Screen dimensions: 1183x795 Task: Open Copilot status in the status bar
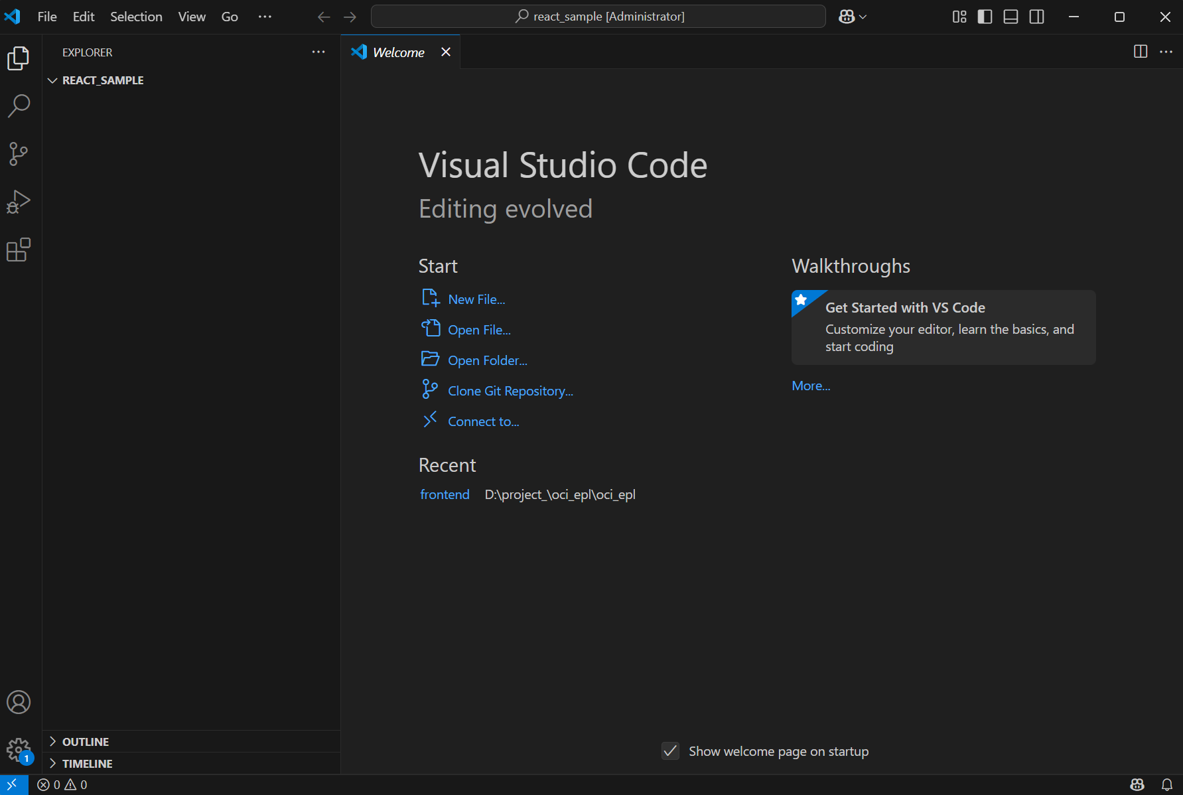1137,785
